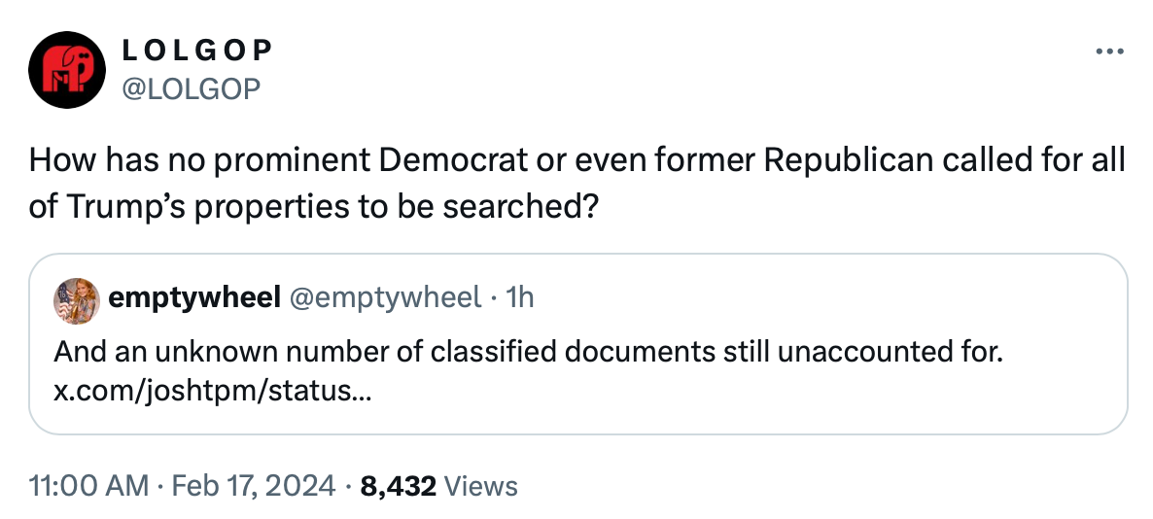1153x519 pixels.
Task: Click the quoted tweet's 1h timestamp
Action: [521, 296]
